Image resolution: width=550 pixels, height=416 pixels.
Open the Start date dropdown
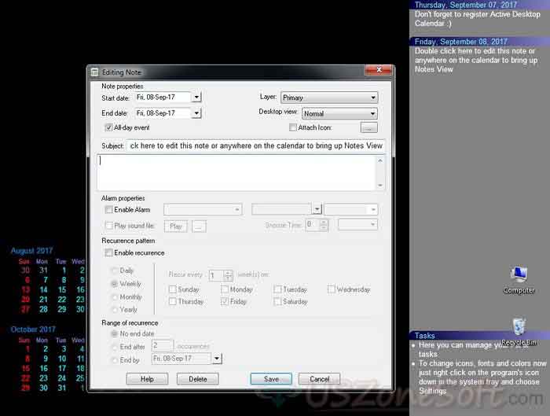pos(196,98)
